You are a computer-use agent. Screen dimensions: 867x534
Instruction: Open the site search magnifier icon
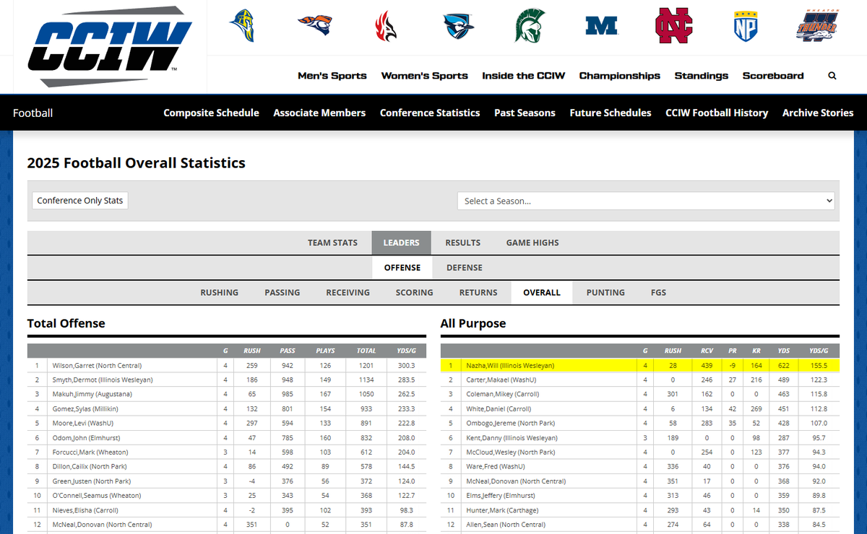click(x=832, y=76)
